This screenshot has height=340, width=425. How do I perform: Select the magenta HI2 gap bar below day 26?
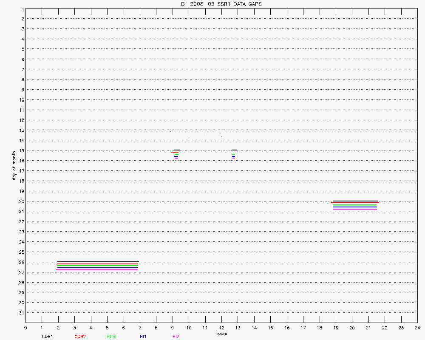(x=97, y=270)
